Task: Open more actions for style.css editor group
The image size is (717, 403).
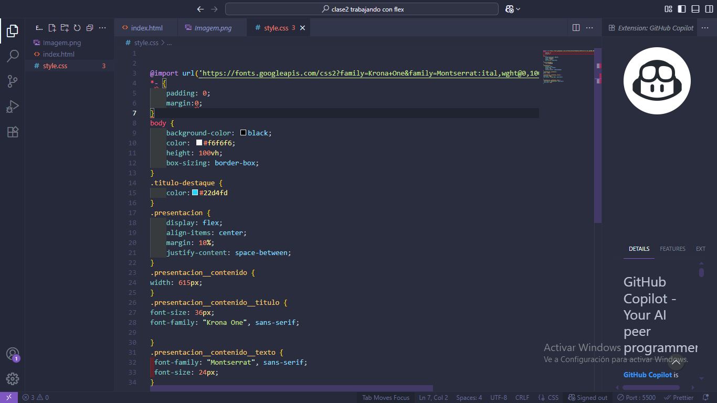Action: pos(589,28)
